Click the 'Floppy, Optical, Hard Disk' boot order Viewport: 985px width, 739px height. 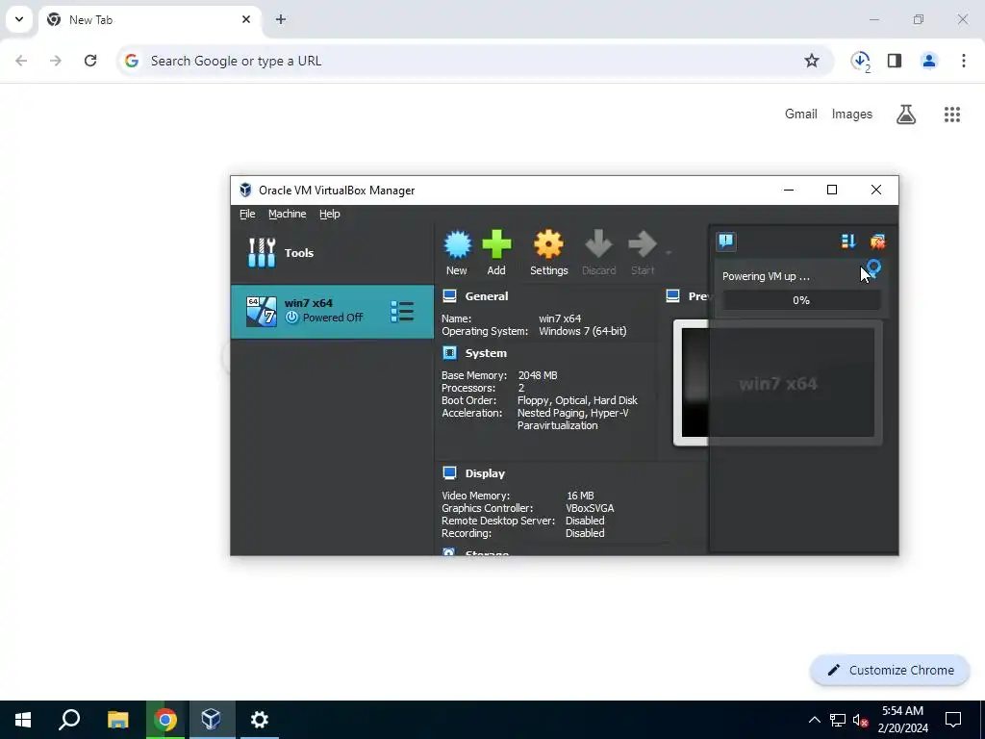(577, 400)
